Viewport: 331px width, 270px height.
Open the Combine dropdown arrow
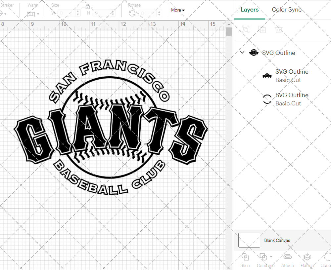point(271,257)
